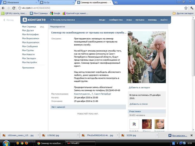Open Мои Настройки

click(x=30, y=62)
